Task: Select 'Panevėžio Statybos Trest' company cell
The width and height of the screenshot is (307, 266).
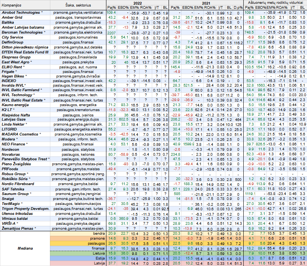Action: (x=25, y=159)
